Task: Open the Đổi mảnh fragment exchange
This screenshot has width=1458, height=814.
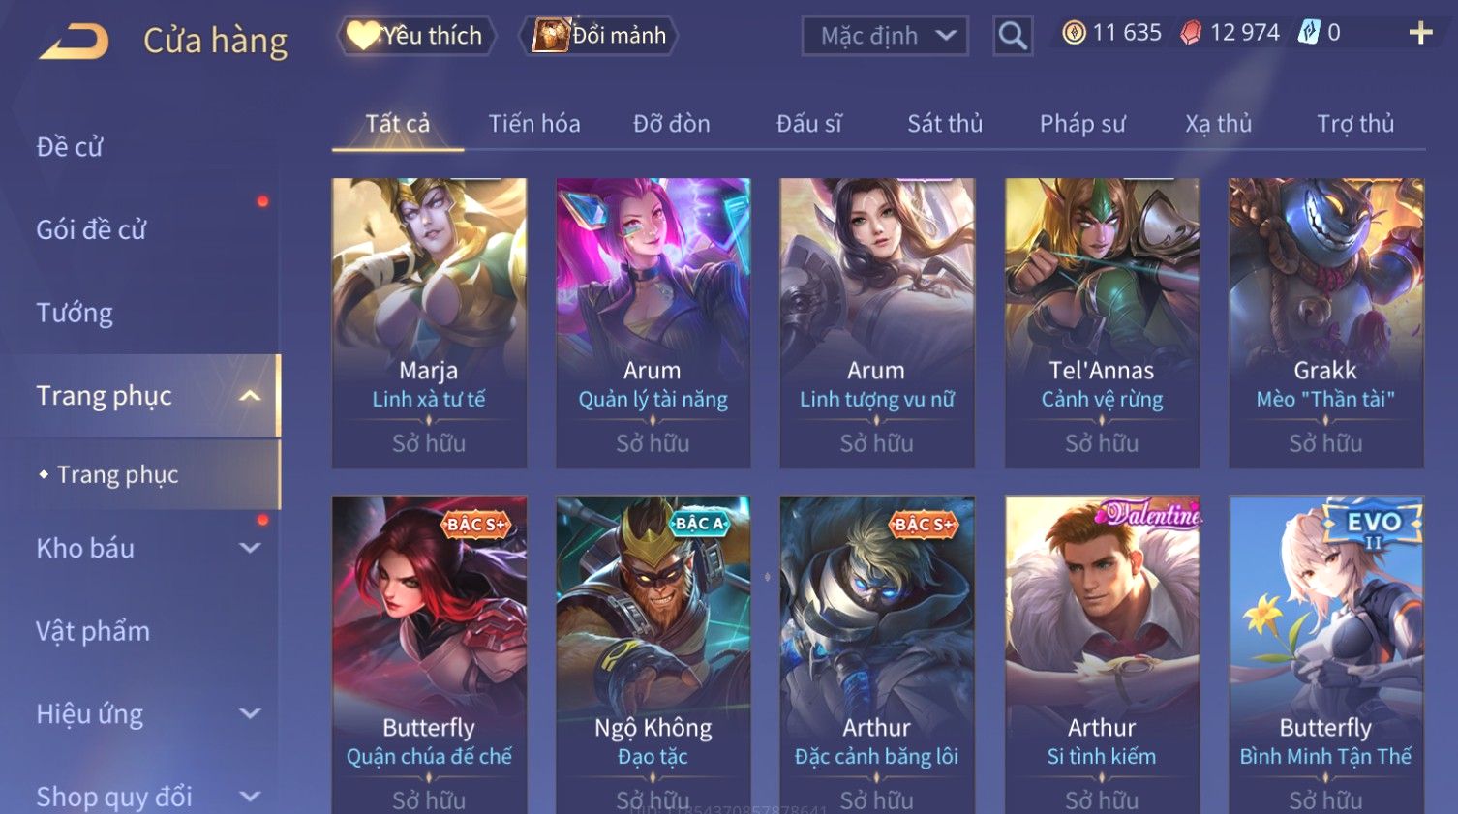Action: 599,36
